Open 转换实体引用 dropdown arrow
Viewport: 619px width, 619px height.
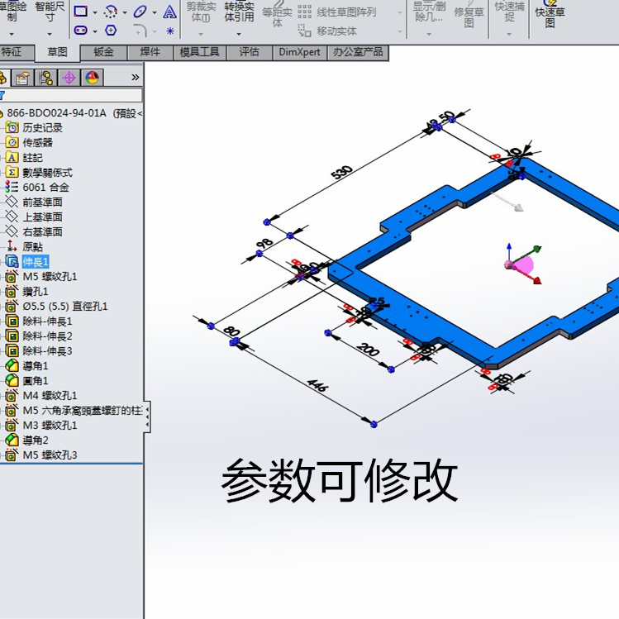click(239, 35)
